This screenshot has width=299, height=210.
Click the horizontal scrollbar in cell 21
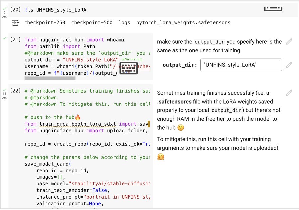(50, 78)
